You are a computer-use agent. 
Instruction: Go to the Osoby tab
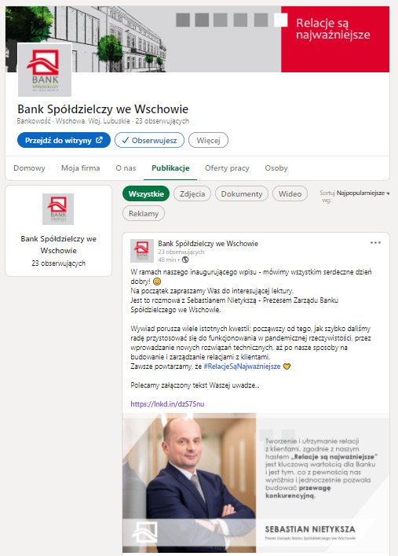pyautogui.click(x=276, y=168)
